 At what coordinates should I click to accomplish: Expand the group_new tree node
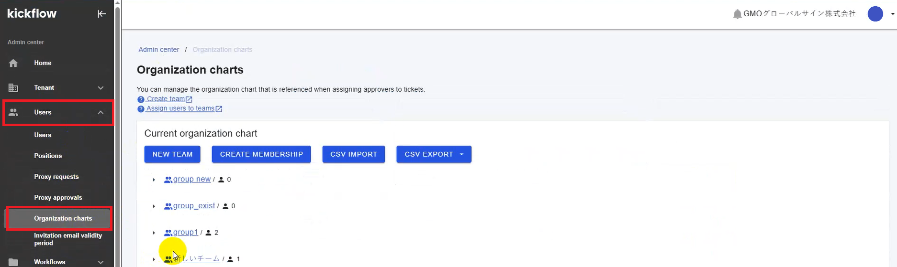[x=154, y=180]
